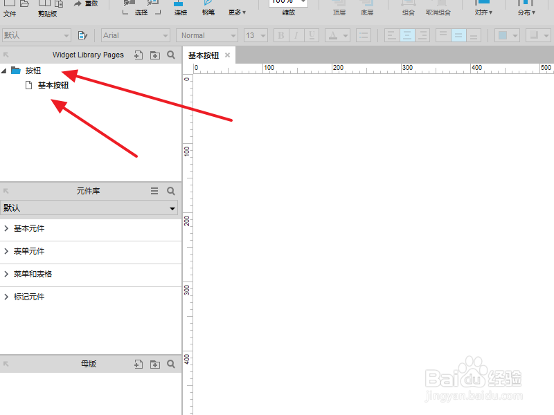Add a new master in 母版 panel
The height and width of the screenshot is (415, 554).
[x=138, y=365]
